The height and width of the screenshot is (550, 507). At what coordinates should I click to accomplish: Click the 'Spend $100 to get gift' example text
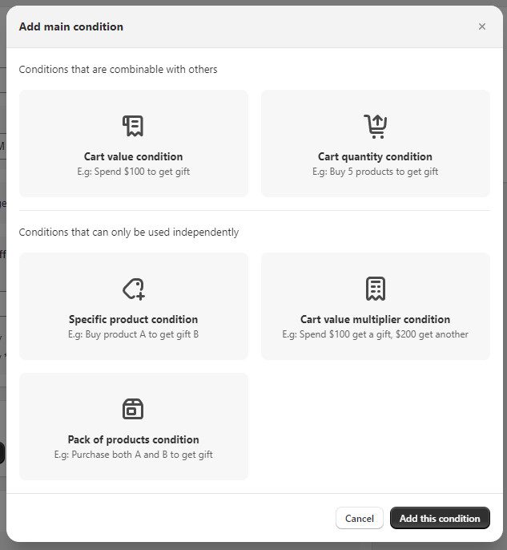point(133,172)
